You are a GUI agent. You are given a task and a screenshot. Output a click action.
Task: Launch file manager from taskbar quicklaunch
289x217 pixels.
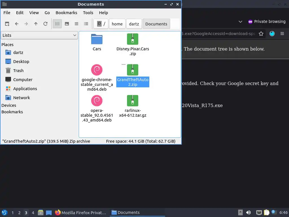[x=41, y=212]
